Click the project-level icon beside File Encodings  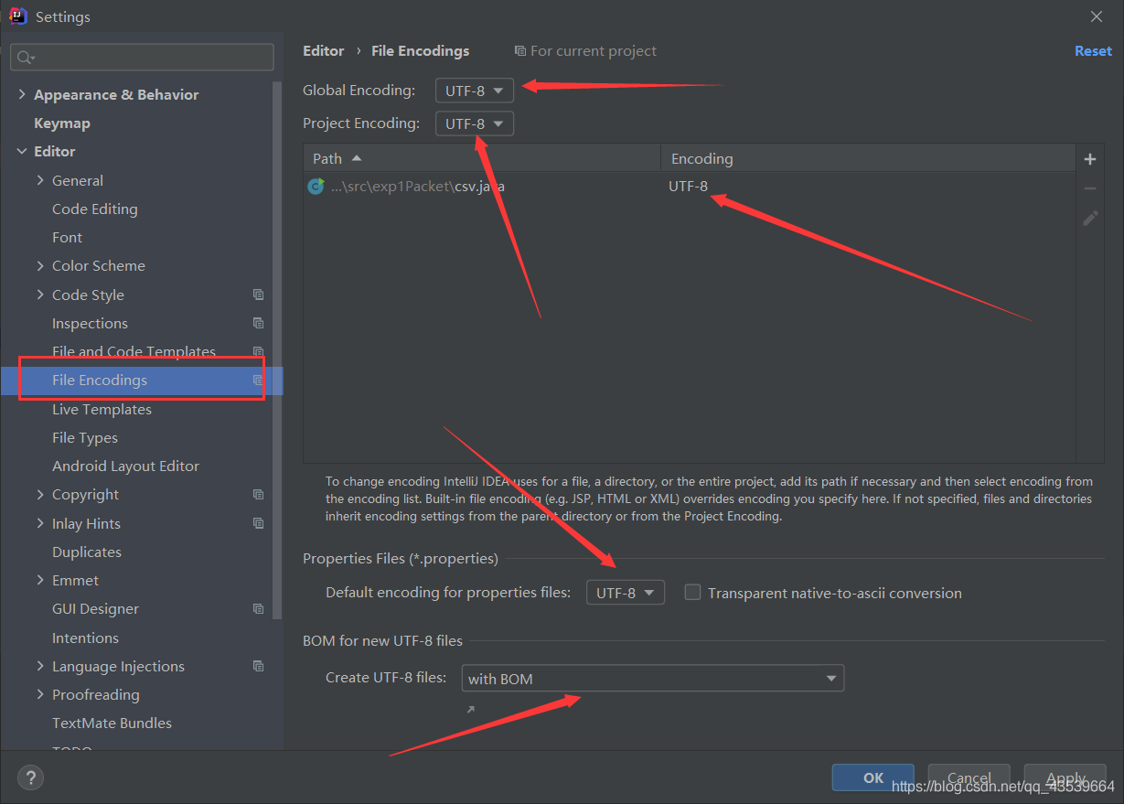click(x=259, y=381)
